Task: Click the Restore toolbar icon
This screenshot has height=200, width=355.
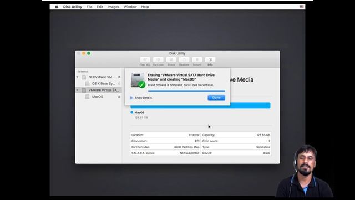Action: [x=184, y=59]
